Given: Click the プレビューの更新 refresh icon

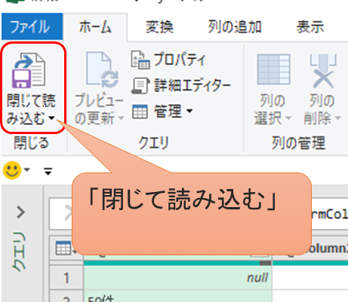Looking at the screenshot, I should click(102, 71).
